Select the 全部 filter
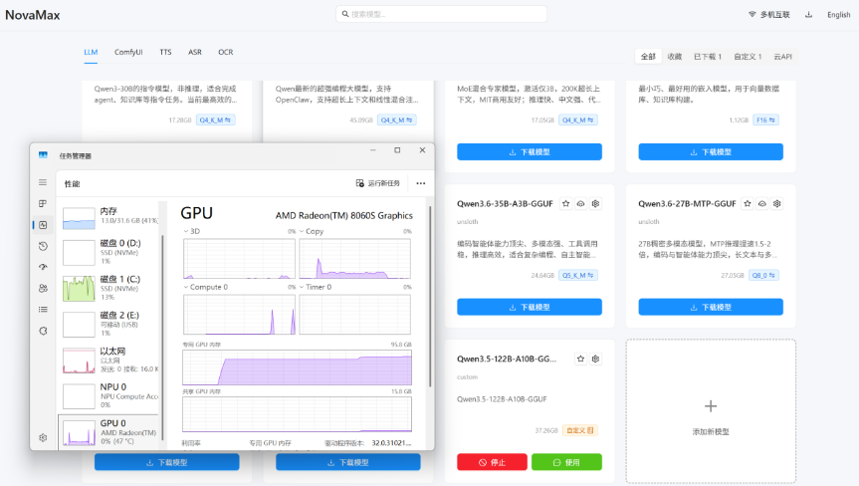The height and width of the screenshot is (486, 859). (x=648, y=57)
